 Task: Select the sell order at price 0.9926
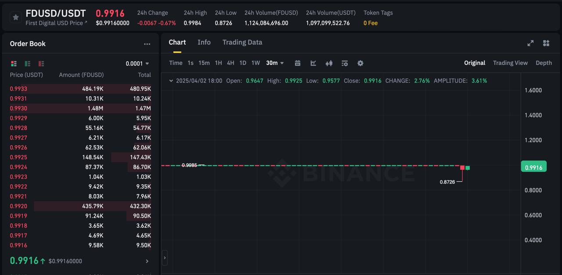tap(80, 148)
